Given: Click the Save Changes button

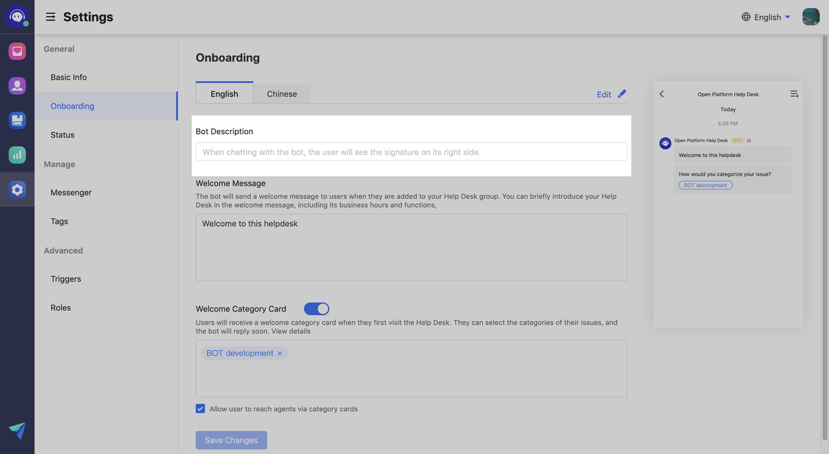Looking at the screenshot, I should click(x=231, y=440).
